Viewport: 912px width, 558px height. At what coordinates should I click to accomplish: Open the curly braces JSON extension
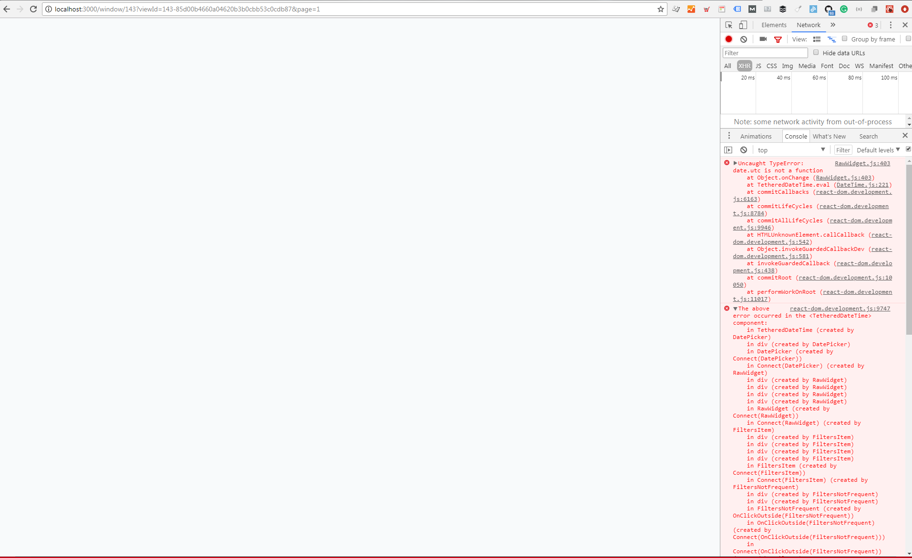pos(859,9)
